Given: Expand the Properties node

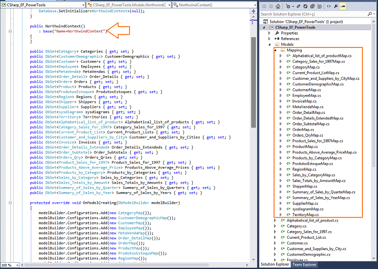Looking at the screenshot, I should (x=270, y=33).
